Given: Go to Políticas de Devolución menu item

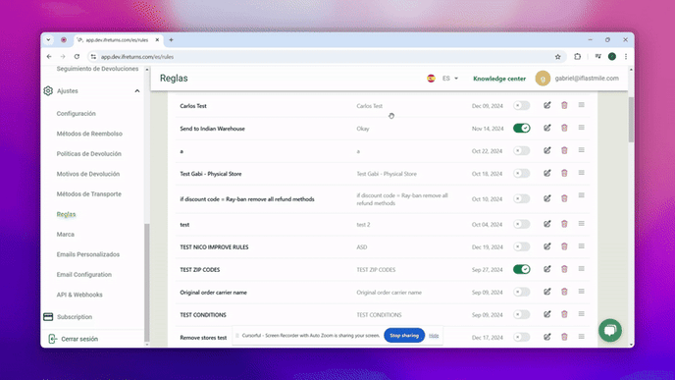Looking at the screenshot, I should click(x=88, y=154).
